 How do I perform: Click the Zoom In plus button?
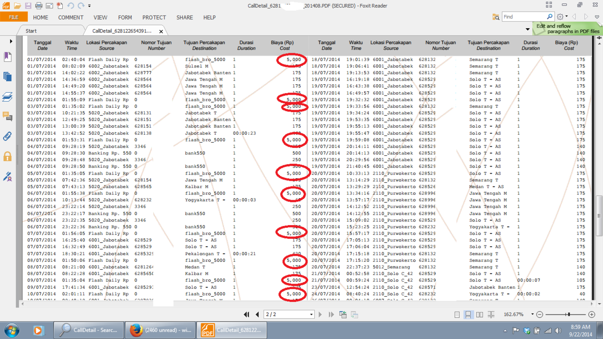tap(592, 315)
